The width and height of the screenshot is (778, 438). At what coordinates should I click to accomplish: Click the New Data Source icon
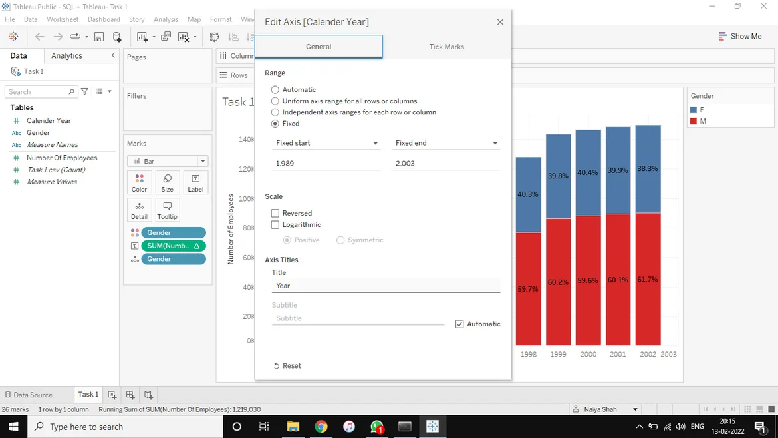pos(117,37)
